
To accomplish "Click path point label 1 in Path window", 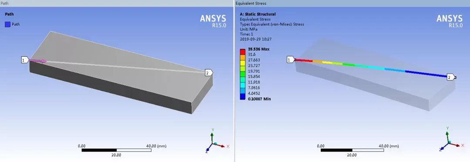I will (x=24, y=60).
